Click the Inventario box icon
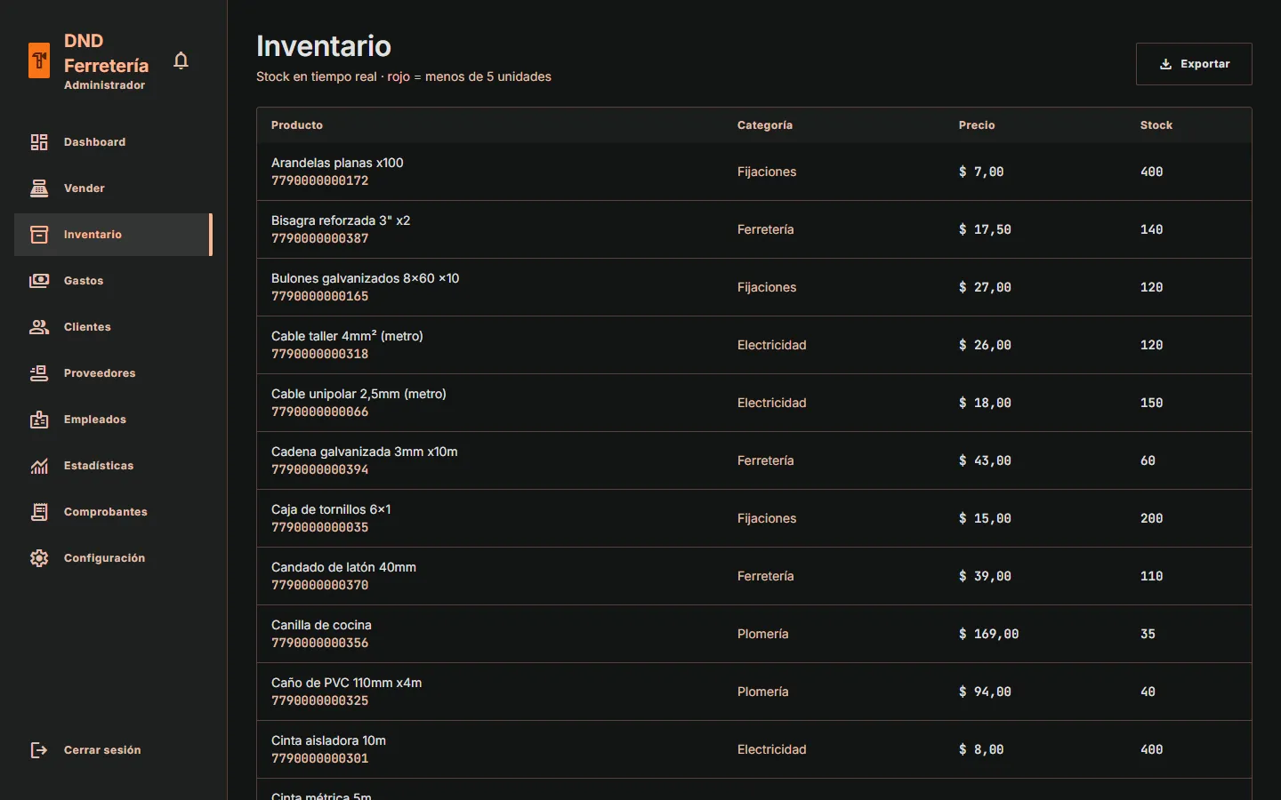Screen dimensions: 1281x800 (x=39, y=235)
